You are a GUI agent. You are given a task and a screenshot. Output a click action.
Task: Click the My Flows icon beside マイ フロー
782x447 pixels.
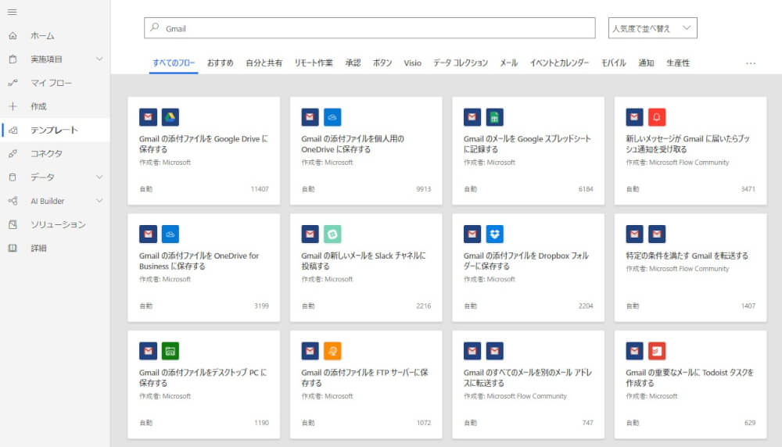(x=13, y=83)
